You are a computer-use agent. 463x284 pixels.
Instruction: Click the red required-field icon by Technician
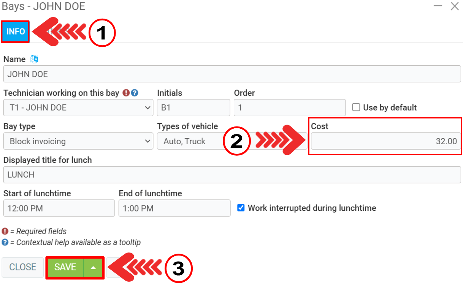pos(125,93)
